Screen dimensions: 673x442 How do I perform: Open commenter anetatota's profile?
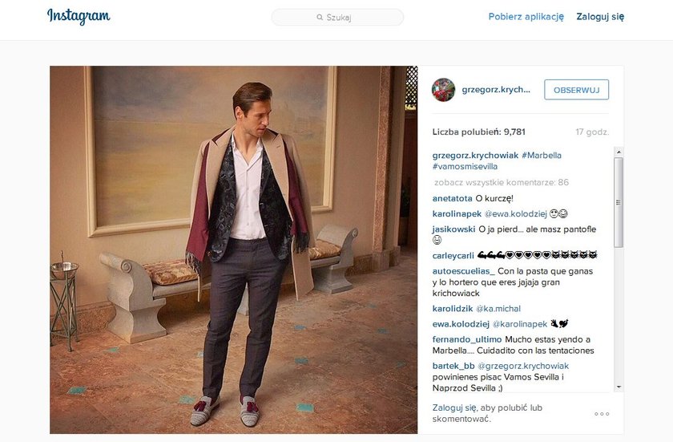tap(453, 198)
